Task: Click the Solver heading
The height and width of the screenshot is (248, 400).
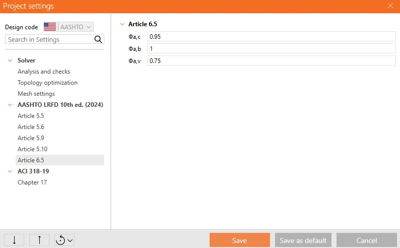Action: (x=27, y=60)
